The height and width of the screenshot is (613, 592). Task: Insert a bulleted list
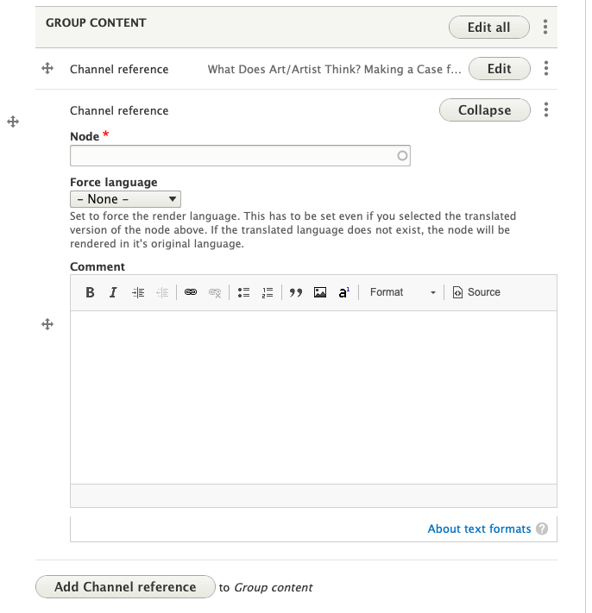click(x=244, y=292)
